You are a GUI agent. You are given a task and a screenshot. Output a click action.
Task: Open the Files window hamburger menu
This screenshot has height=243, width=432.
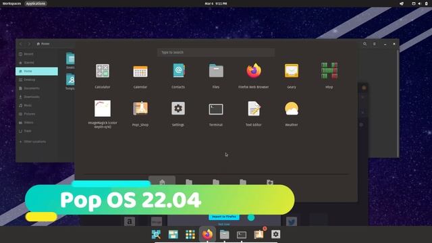pyautogui.click(x=375, y=44)
